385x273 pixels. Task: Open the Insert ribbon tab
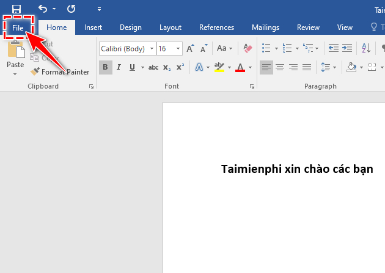click(x=93, y=27)
